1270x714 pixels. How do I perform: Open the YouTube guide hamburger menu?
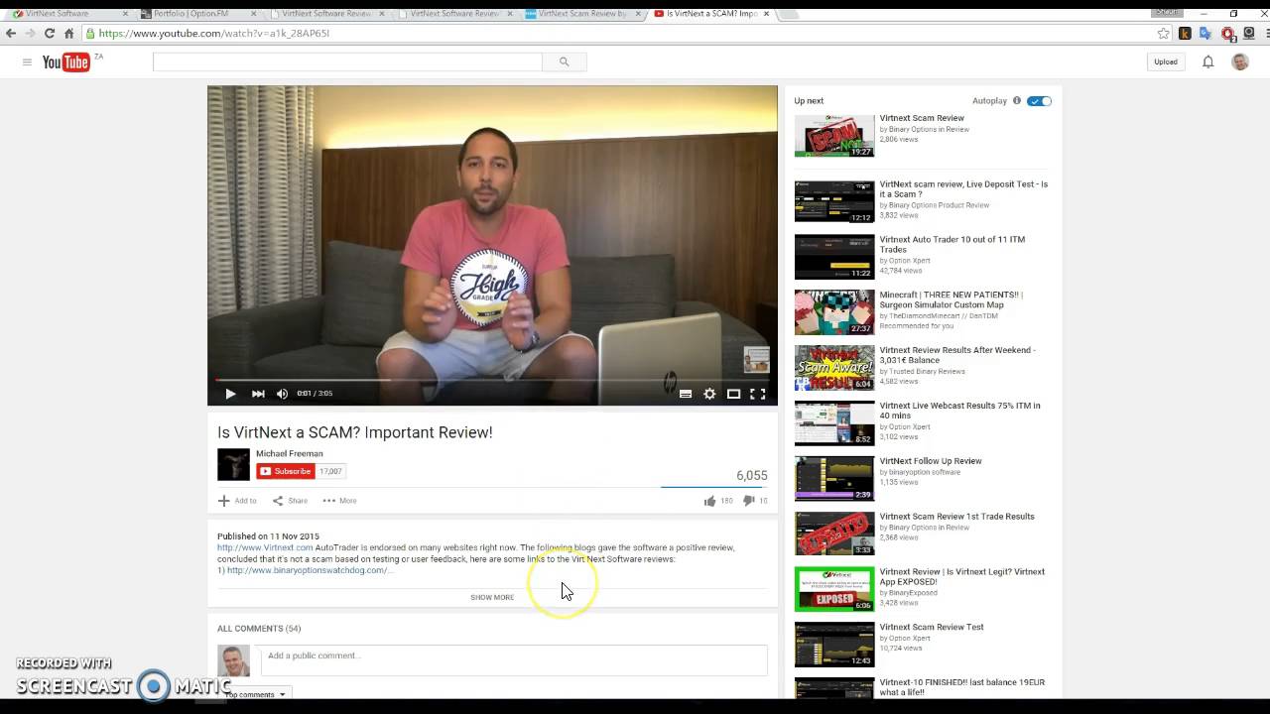[27, 62]
